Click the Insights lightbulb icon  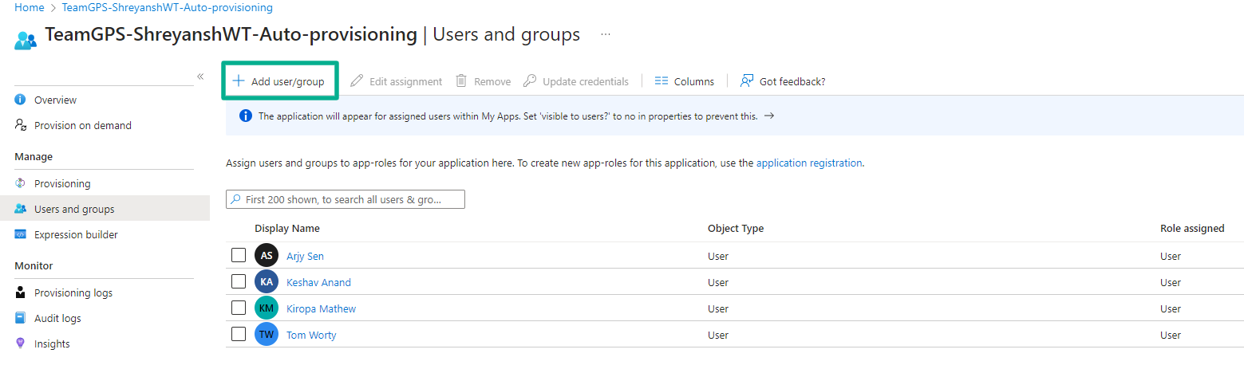21,343
